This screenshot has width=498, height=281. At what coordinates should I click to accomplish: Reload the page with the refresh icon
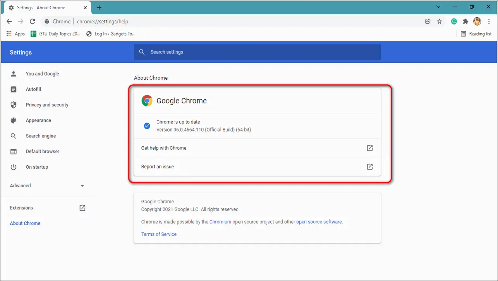coord(33,22)
